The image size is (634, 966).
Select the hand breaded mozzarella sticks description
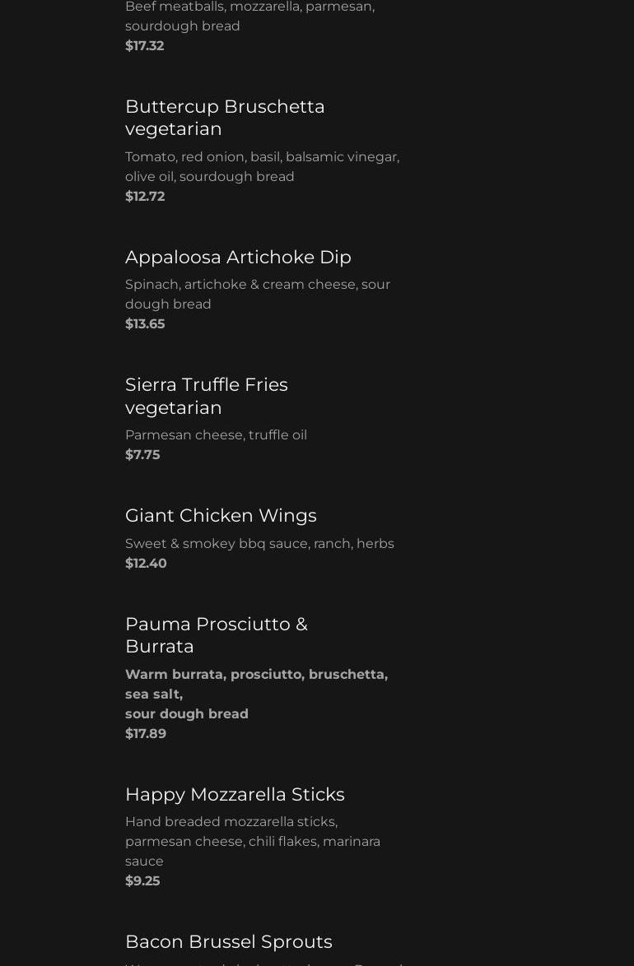(253, 841)
